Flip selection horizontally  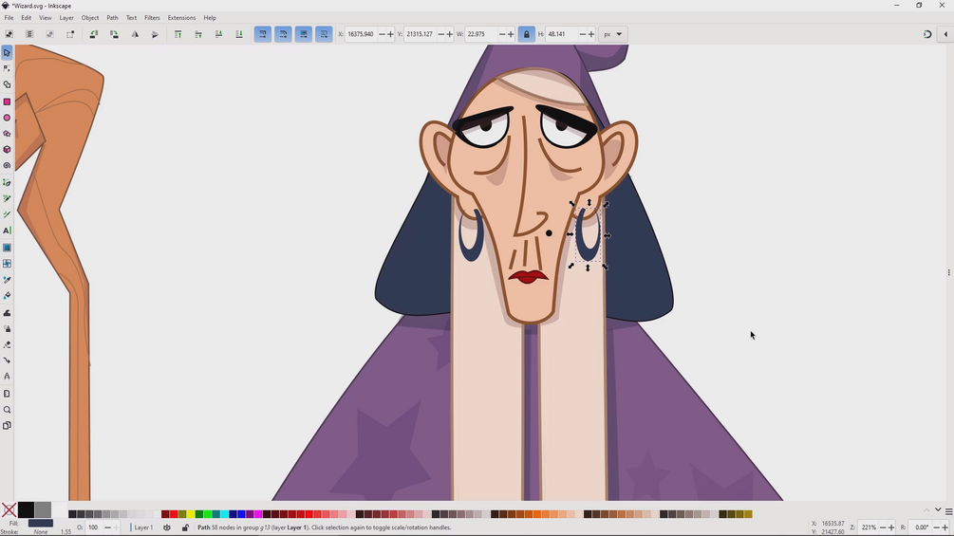click(135, 34)
